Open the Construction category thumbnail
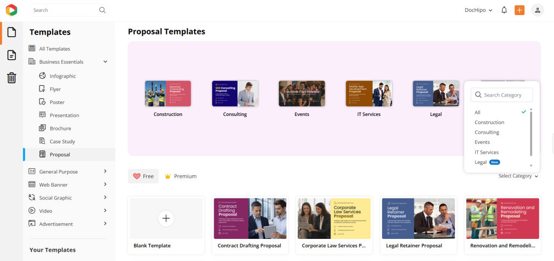The width and height of the screenshot is (554, 261). [168, 94]
